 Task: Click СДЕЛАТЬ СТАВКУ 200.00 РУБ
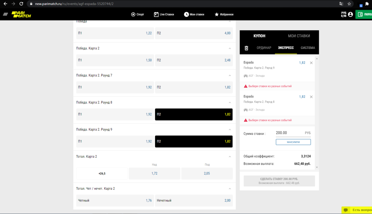pyautogui.click(x=279, y=181)
